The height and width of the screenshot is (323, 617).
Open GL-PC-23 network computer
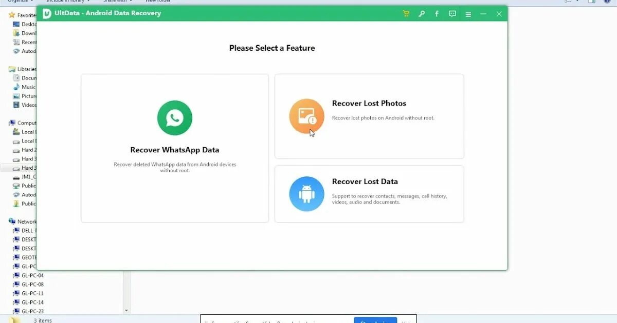pos(29,311)
